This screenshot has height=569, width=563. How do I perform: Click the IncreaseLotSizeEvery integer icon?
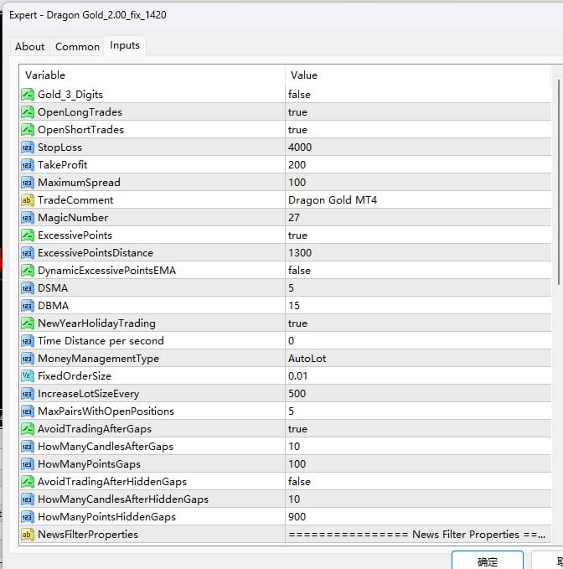28,394
